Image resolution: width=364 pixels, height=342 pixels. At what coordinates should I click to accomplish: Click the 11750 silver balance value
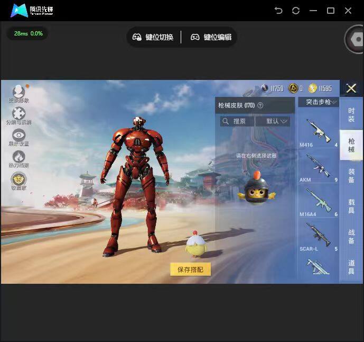point(277,88)
